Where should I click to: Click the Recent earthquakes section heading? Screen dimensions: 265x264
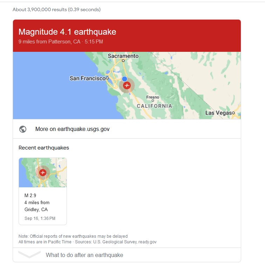pyautogui.click(x=44, y=148)
